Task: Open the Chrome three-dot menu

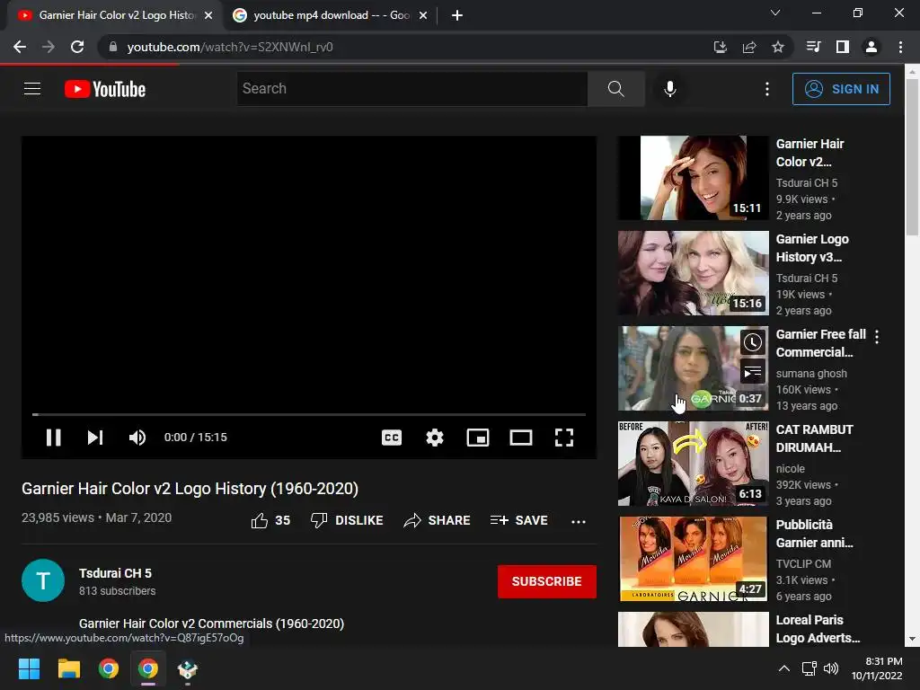Action: click(x=900, y=47)
